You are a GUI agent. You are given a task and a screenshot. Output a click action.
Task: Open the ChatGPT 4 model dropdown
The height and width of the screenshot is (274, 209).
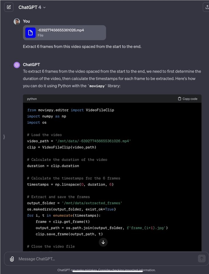[32, 7]
